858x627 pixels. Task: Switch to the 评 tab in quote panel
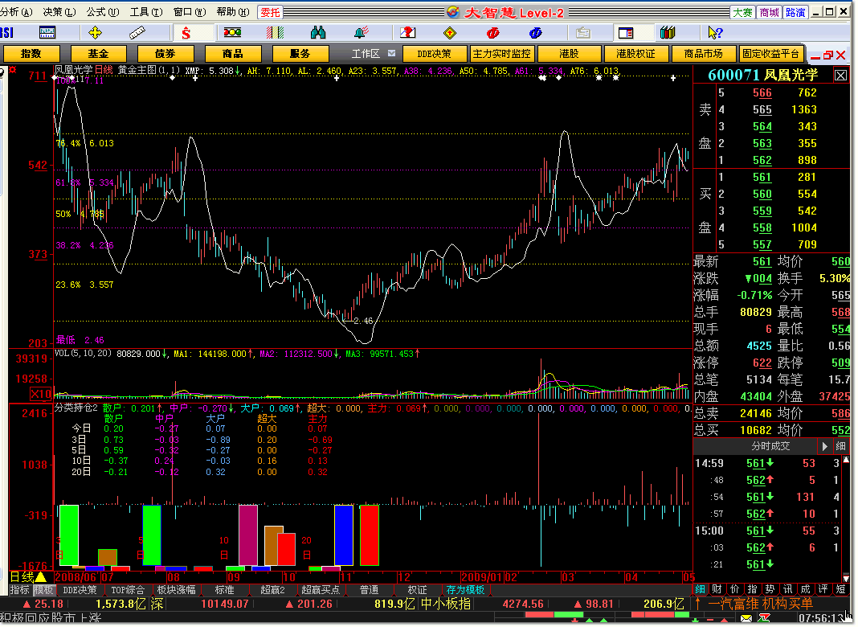823,589
